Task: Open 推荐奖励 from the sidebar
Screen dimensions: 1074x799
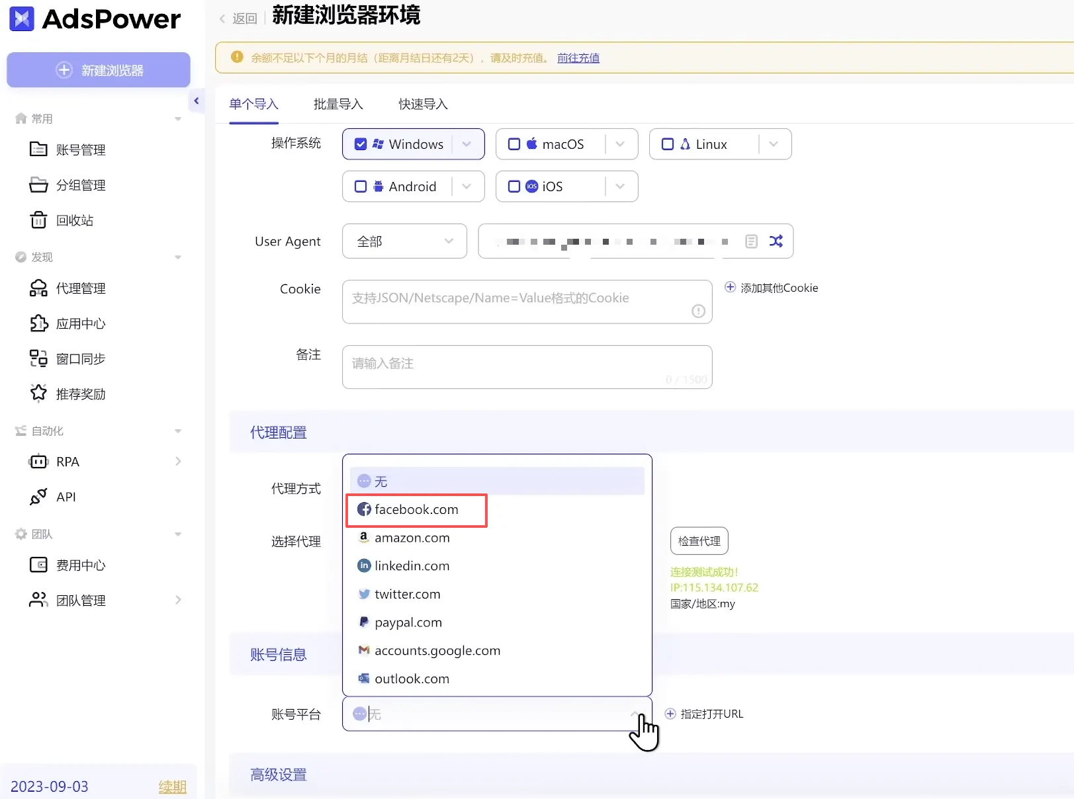Action: (81, 394)
